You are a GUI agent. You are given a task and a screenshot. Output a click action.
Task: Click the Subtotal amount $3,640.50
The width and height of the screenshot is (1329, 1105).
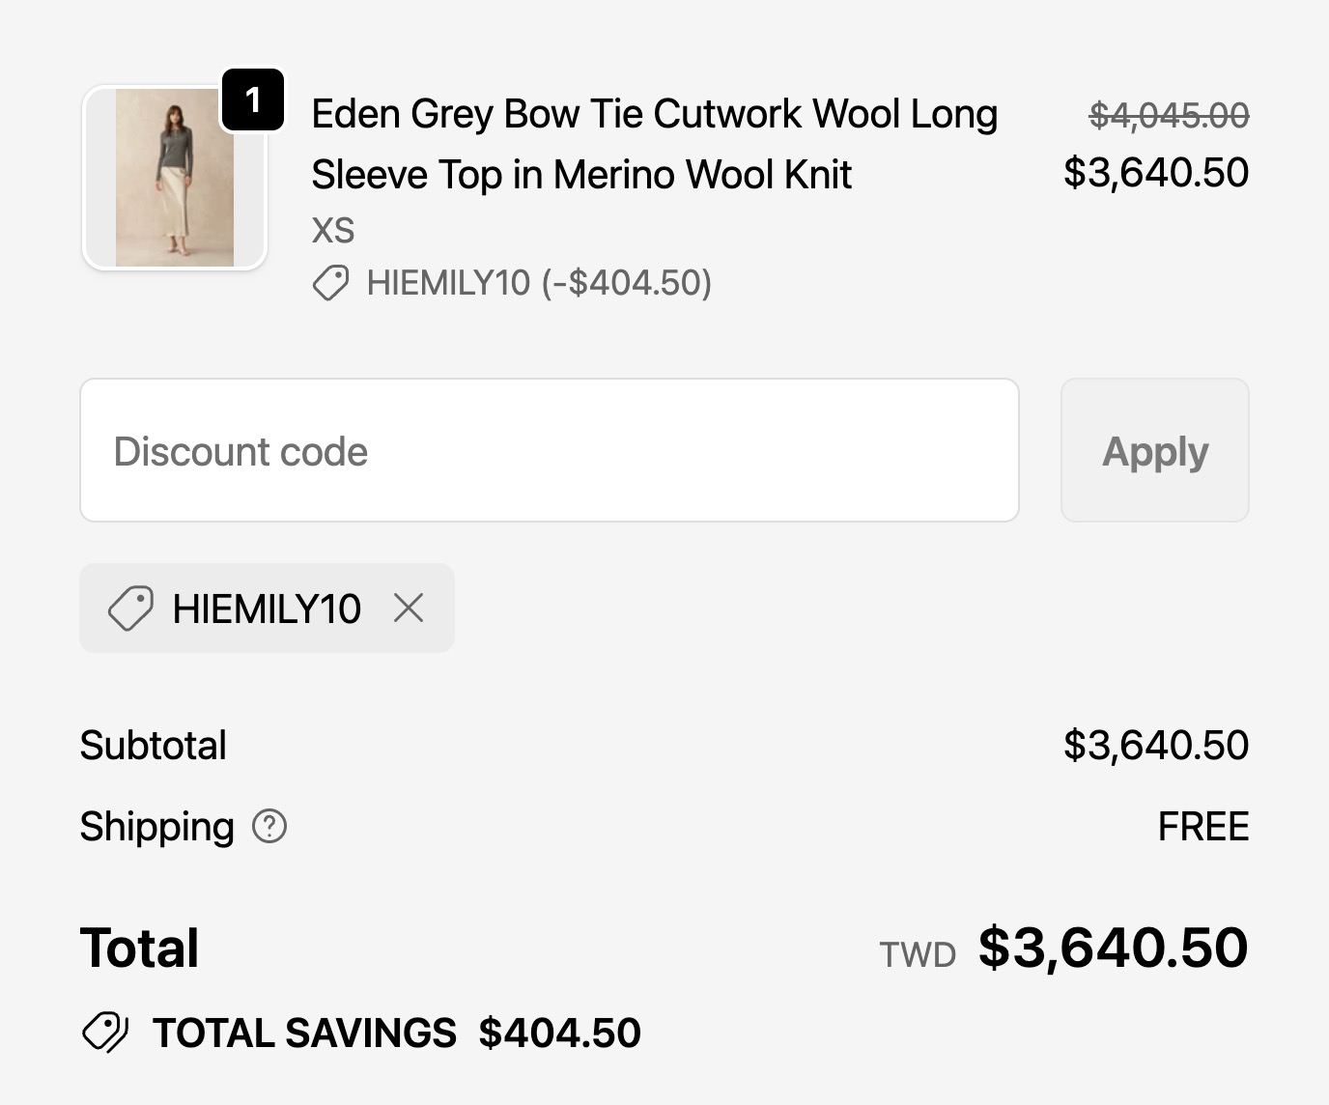1155,746
